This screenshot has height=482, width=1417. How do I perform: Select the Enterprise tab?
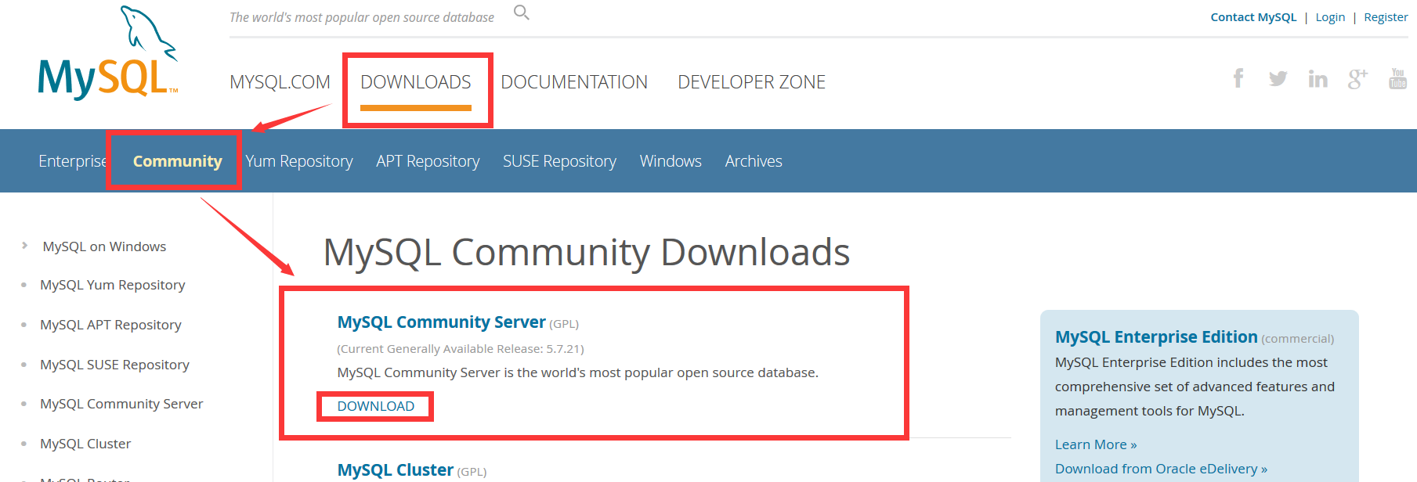coord(73,161)
